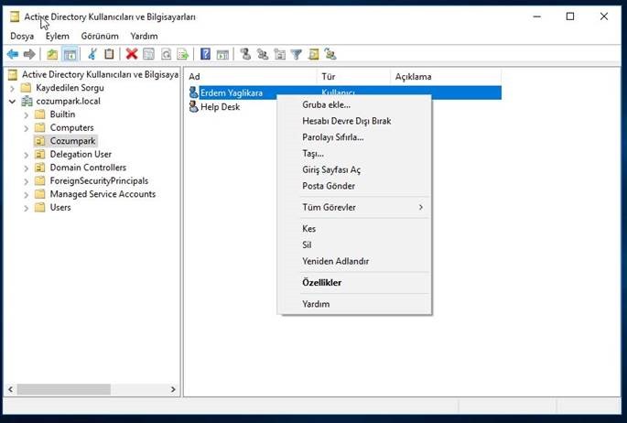Expand the ForeignSecurityPrincipals node
This screenshot has height=423, width=627.
[x=26, y=181]
